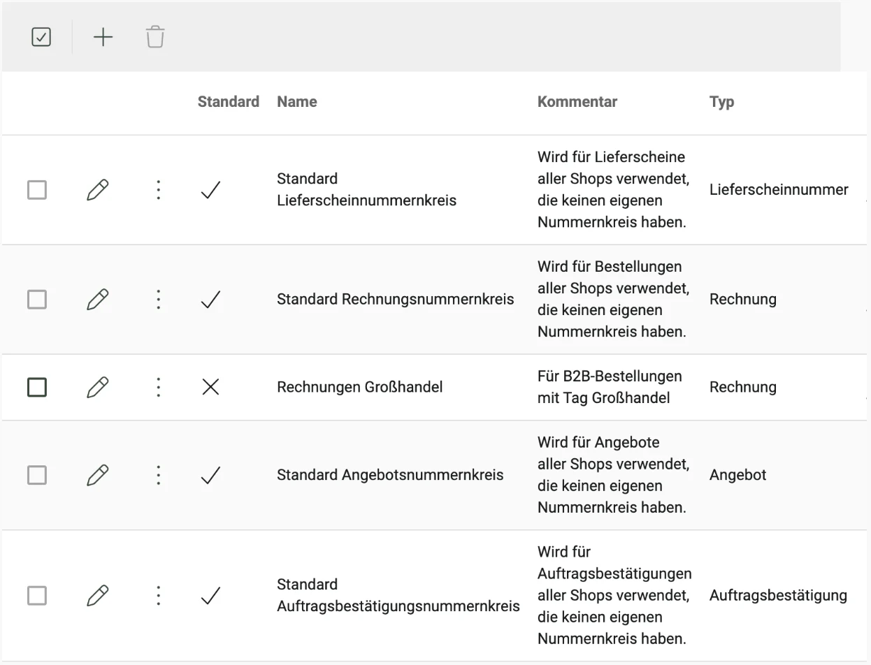
Task: Click the name Standard Lieferscheinnummernkreis
Action: coord(366,189)
